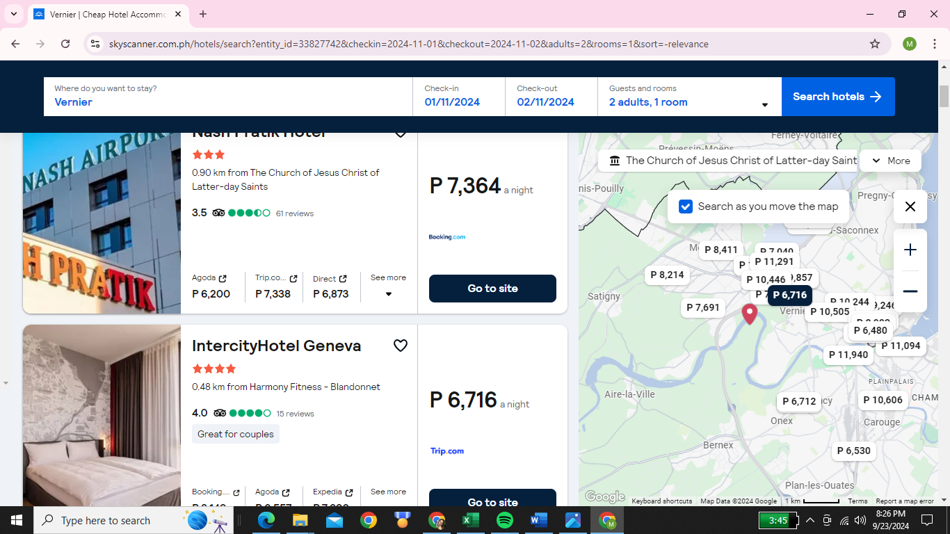Open the Windows Start menu
The width and height of the screenshot is (950, 534).
[x=17, y=520]
